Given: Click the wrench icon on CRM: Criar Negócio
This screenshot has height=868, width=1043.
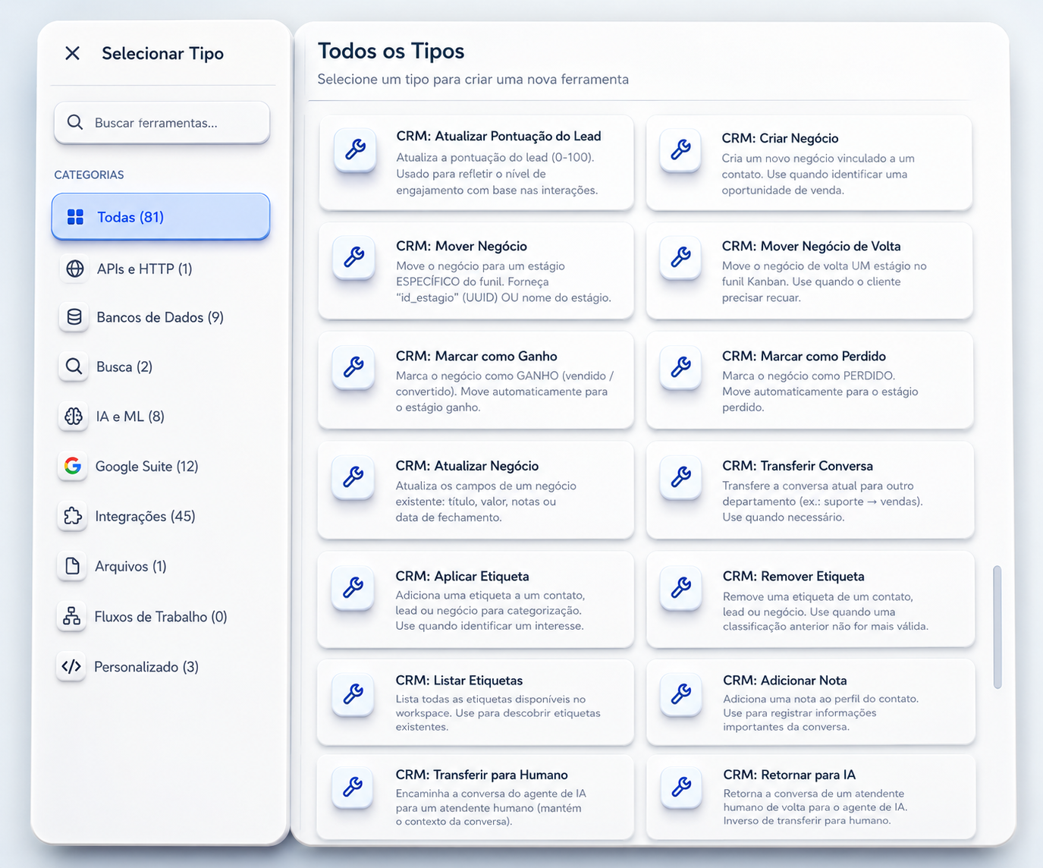Looking at the screenshot, I should (680, 149).
